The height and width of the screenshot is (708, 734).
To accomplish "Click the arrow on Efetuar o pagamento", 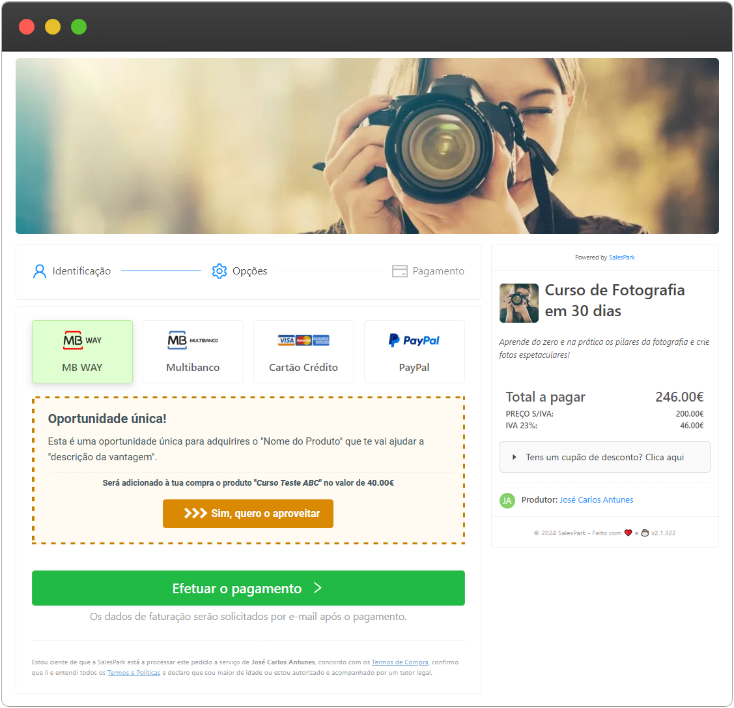I will coord(318,588).
